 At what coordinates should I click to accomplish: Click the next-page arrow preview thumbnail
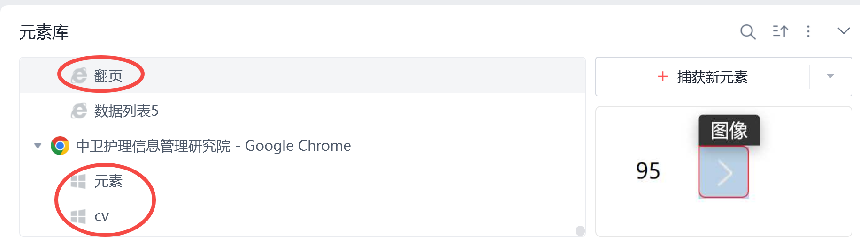(x=723, y=172)
